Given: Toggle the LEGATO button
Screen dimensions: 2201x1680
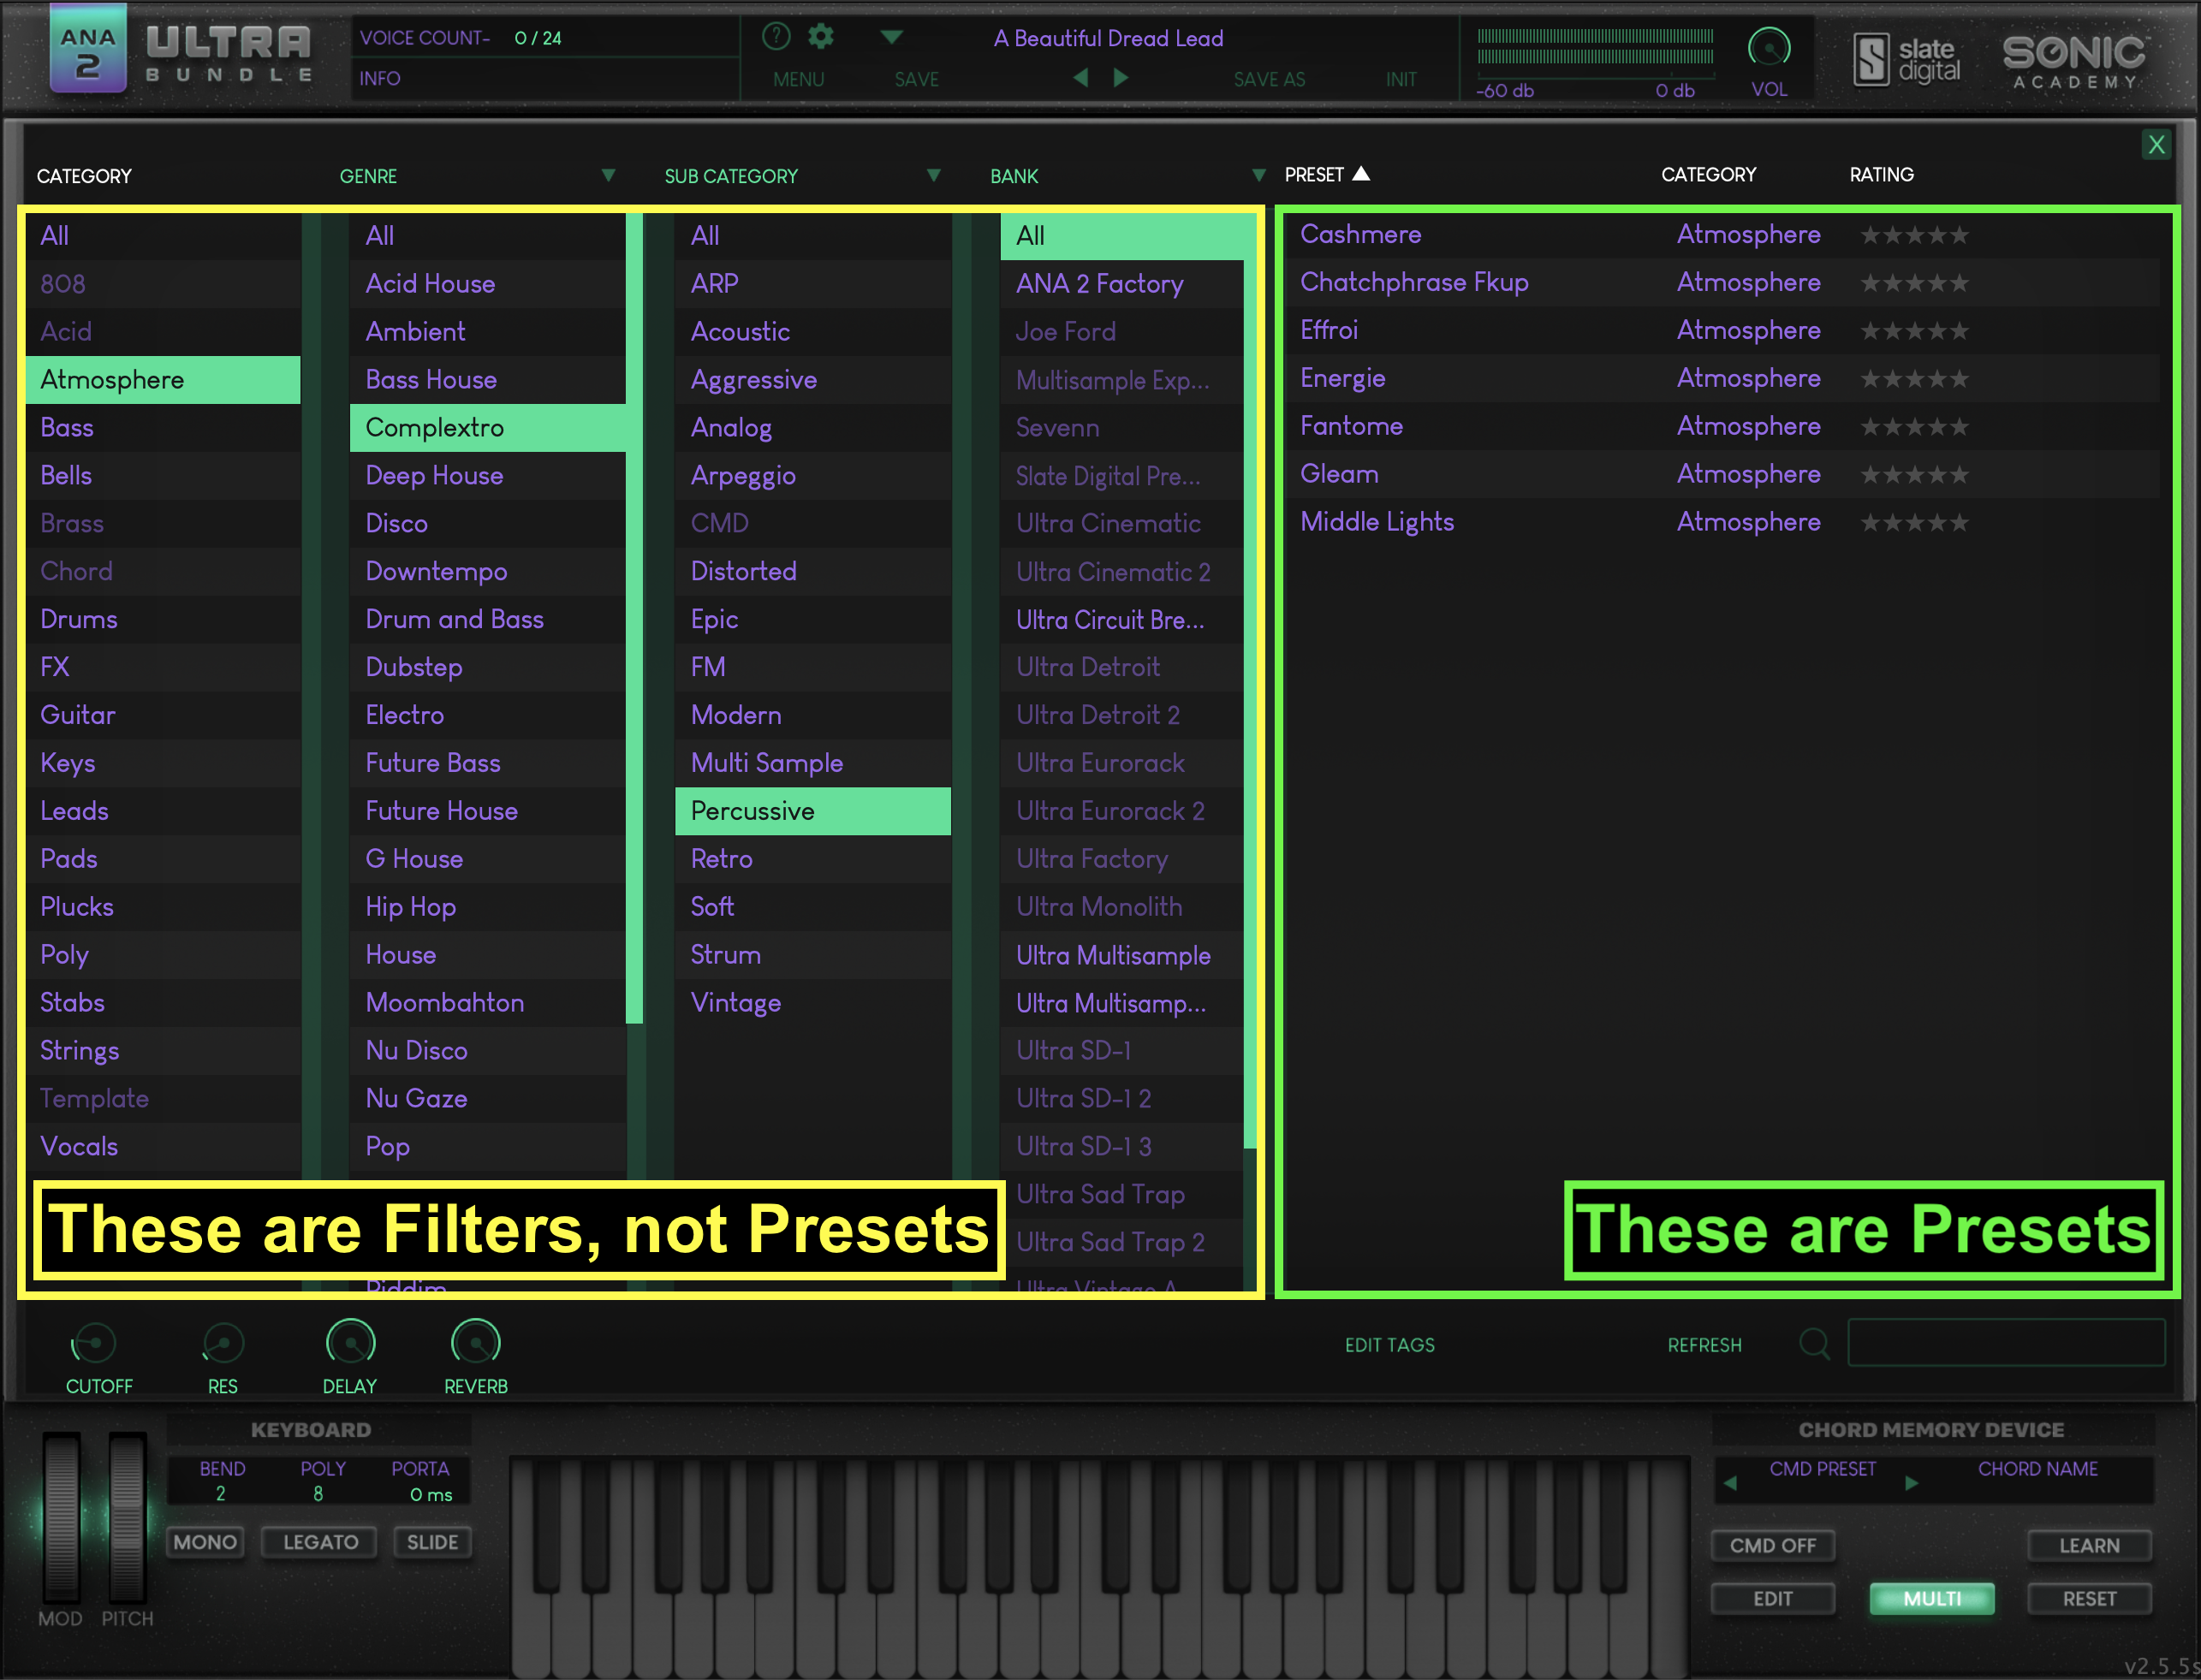Looking at the screenshot, I should point(320,1542).
